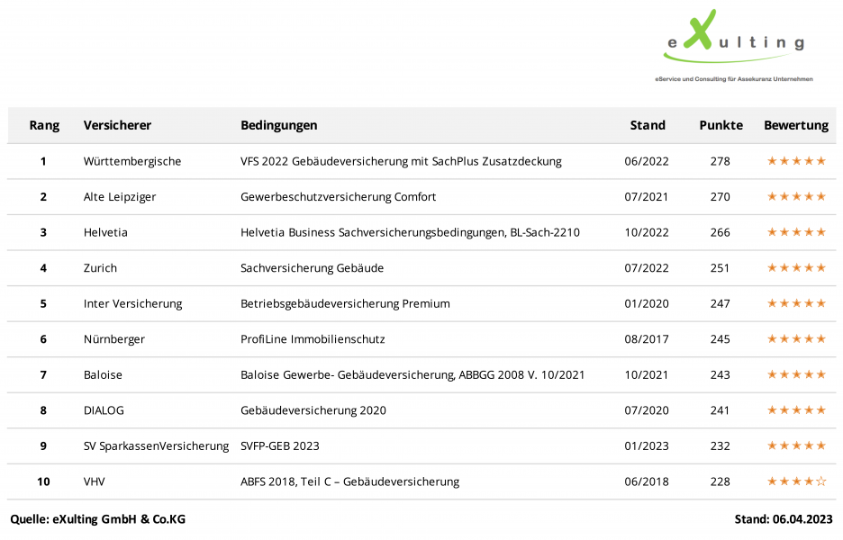This screenshot has height=540, width=843.
Task: Click the 232 points value
Action: coord(720,446)
